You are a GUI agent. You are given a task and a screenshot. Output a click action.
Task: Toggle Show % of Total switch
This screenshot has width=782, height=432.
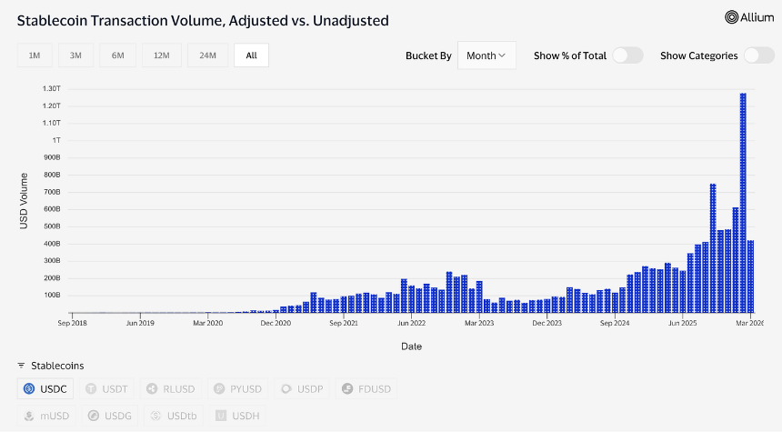(627, 55)
